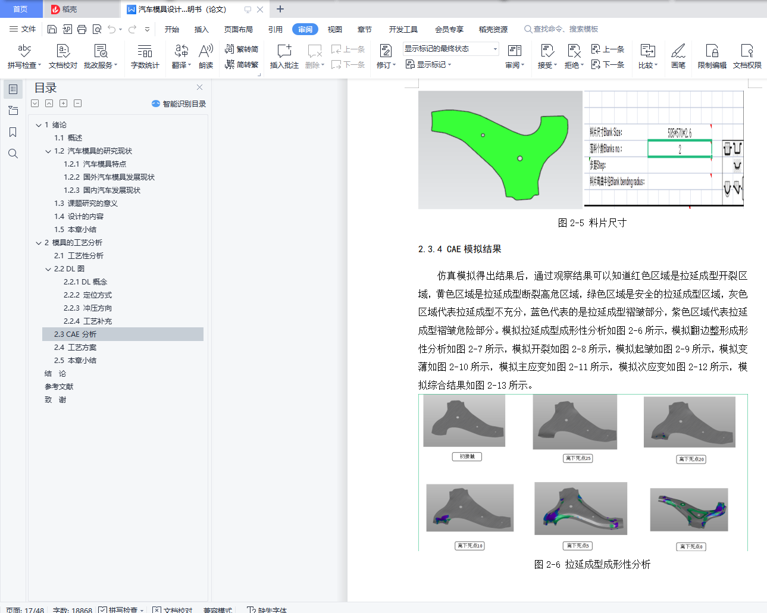Go to the 首页 home tab

(21, 9)
